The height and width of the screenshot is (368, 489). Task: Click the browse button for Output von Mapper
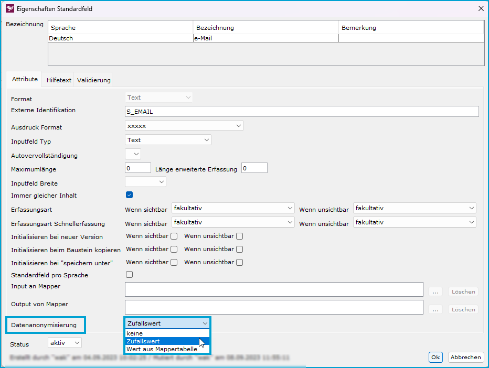point(435,309)
